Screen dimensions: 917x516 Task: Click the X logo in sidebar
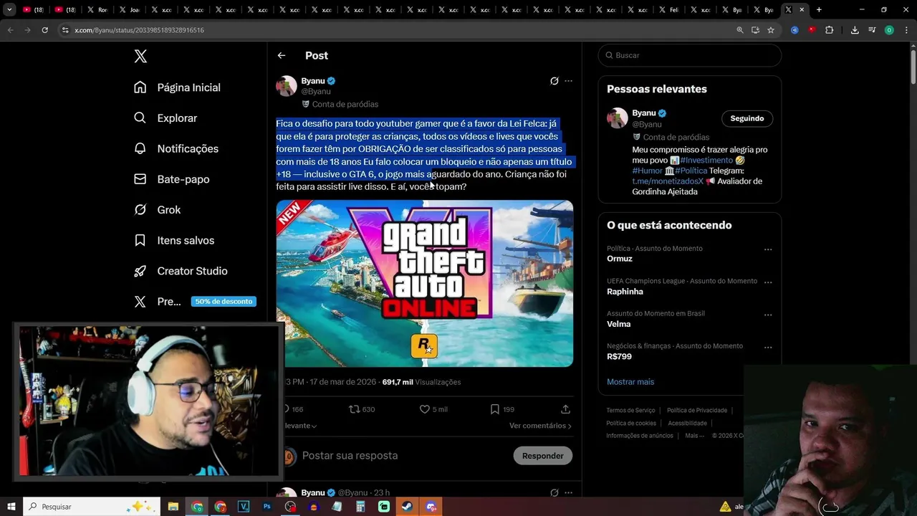(140, 57)
